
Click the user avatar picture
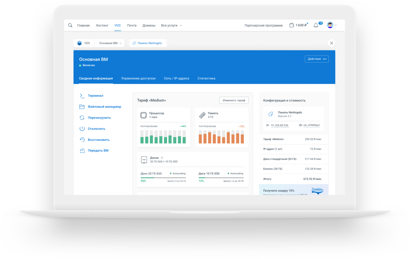click(330, 25)
